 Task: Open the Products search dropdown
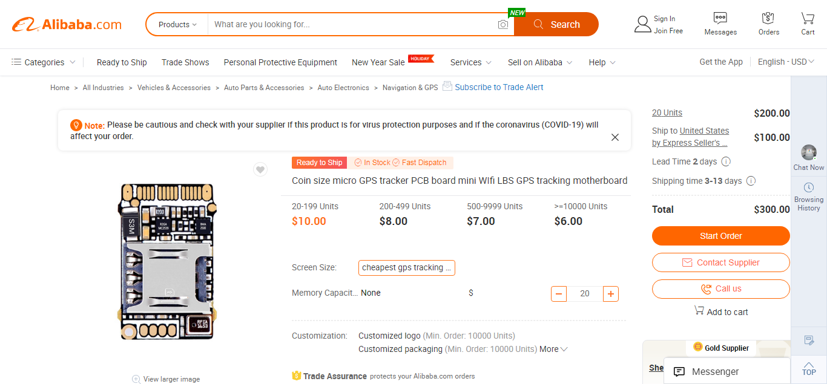[177, 25]
